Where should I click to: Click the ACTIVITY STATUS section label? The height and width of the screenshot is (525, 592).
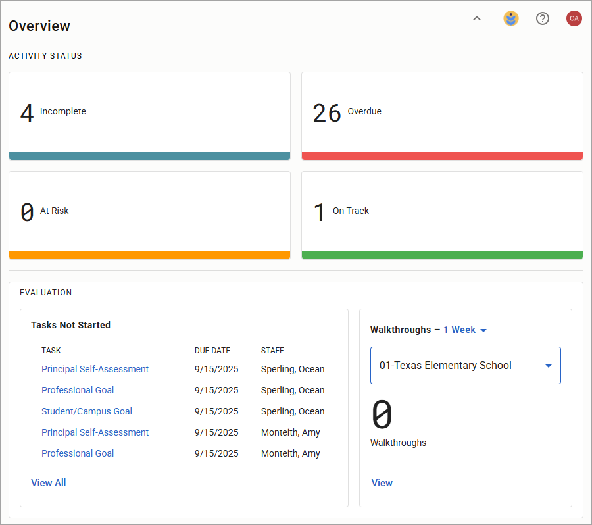click(45, 56)
